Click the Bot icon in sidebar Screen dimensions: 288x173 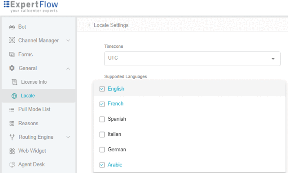point(12,27)
